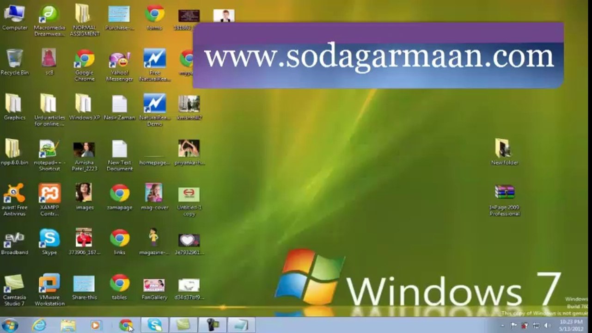
Task: Open the Computer desktop icon
Action: click(15, 18)
